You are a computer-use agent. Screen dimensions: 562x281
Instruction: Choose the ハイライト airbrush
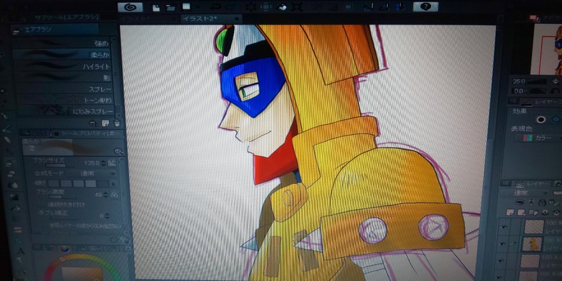tap(62, 66)
